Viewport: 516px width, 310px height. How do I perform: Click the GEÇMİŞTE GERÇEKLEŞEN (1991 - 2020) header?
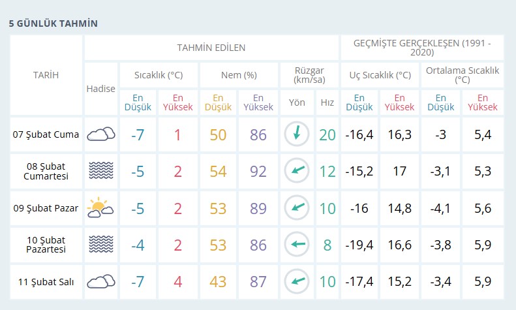tap(422, 48)
